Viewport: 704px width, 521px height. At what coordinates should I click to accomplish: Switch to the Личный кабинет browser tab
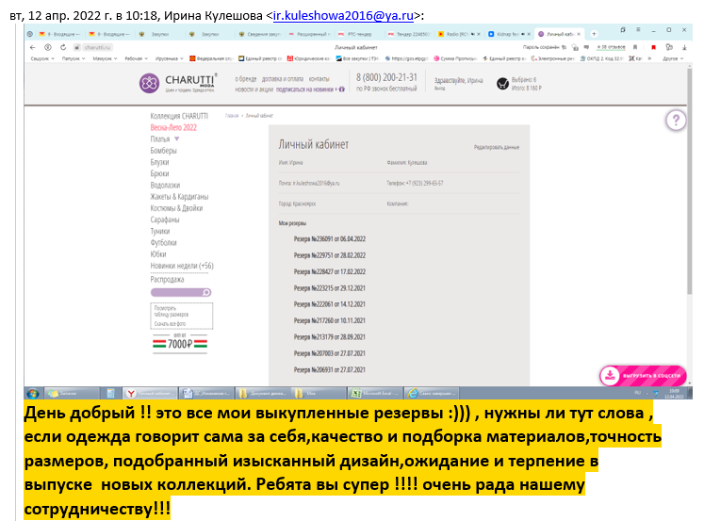(560, 34)
